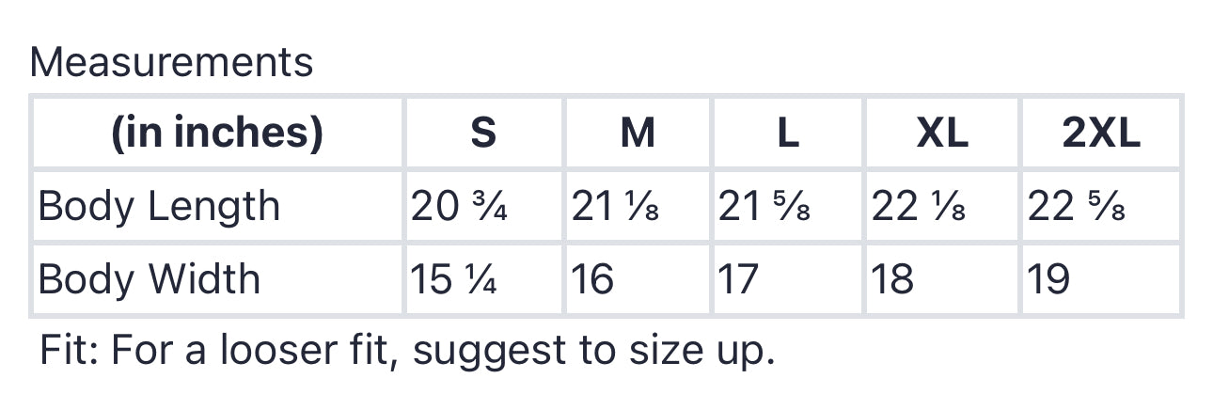Select body width value 19
The height and width of the screenshot is (394, 1213).
click(x=1048, y=279)
